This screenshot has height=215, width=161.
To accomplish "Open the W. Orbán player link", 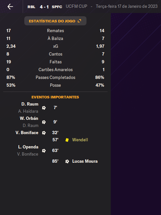I will tap(29, 118).
